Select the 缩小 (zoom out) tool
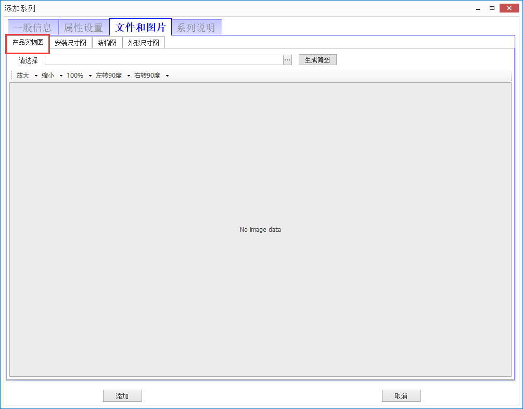The height and width of the screenshot is (409, 523). (47, 75)
